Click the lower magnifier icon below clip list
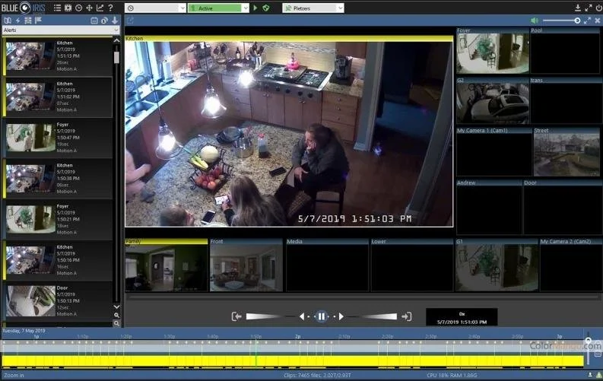The height and width of the screenshot is (381, 603). [x=116, y=324]
